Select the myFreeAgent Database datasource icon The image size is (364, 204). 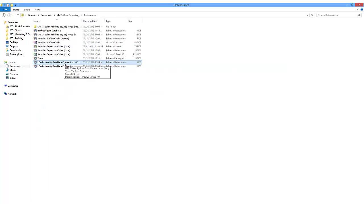[35, 31]
